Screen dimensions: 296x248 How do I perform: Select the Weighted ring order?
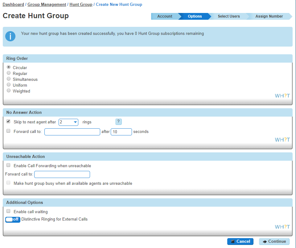[x=9, y=90]
